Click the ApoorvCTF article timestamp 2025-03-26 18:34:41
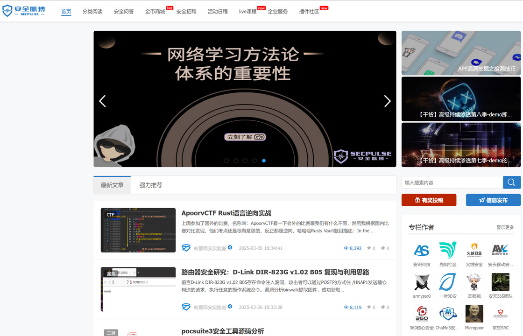The width and height of the screenshot is (523, 336). click(x=261, y=248)
